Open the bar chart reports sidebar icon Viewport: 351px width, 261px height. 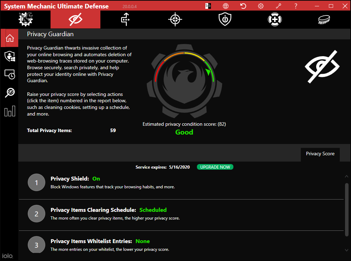pyautogui.click(x=9, y=111)
